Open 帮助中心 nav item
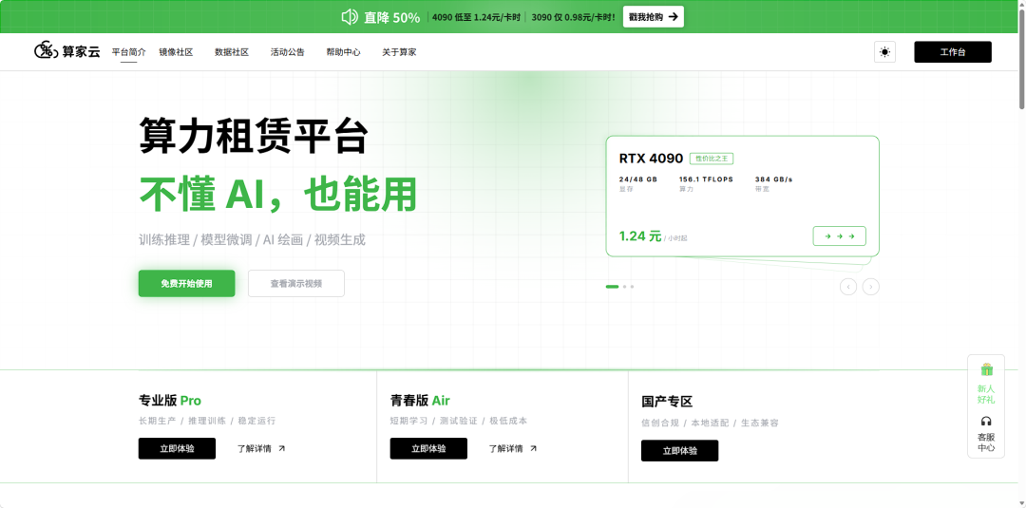Image resolution: width=1026 pixels, height=508 pixels. (344, 52)
